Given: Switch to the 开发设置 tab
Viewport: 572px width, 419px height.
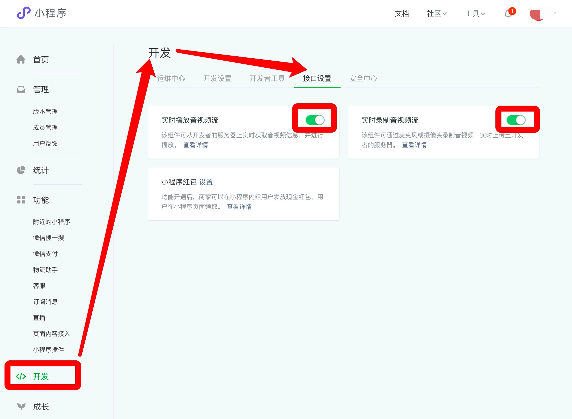Looking at the screenshot, I should (x=217, y=79).
